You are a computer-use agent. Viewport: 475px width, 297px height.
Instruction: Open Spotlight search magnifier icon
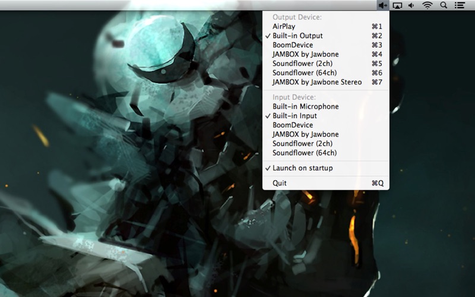444,5
